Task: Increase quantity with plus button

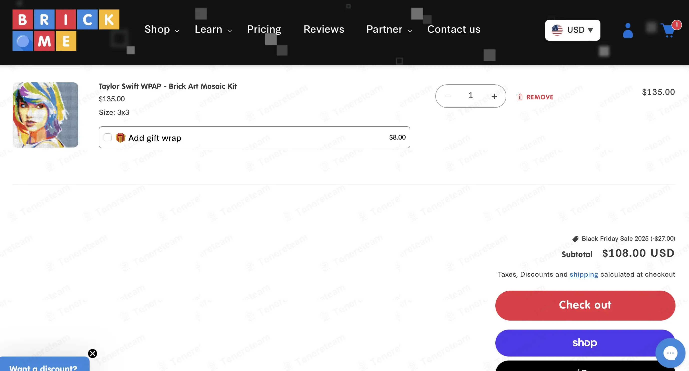Action: tap(494, 96)
